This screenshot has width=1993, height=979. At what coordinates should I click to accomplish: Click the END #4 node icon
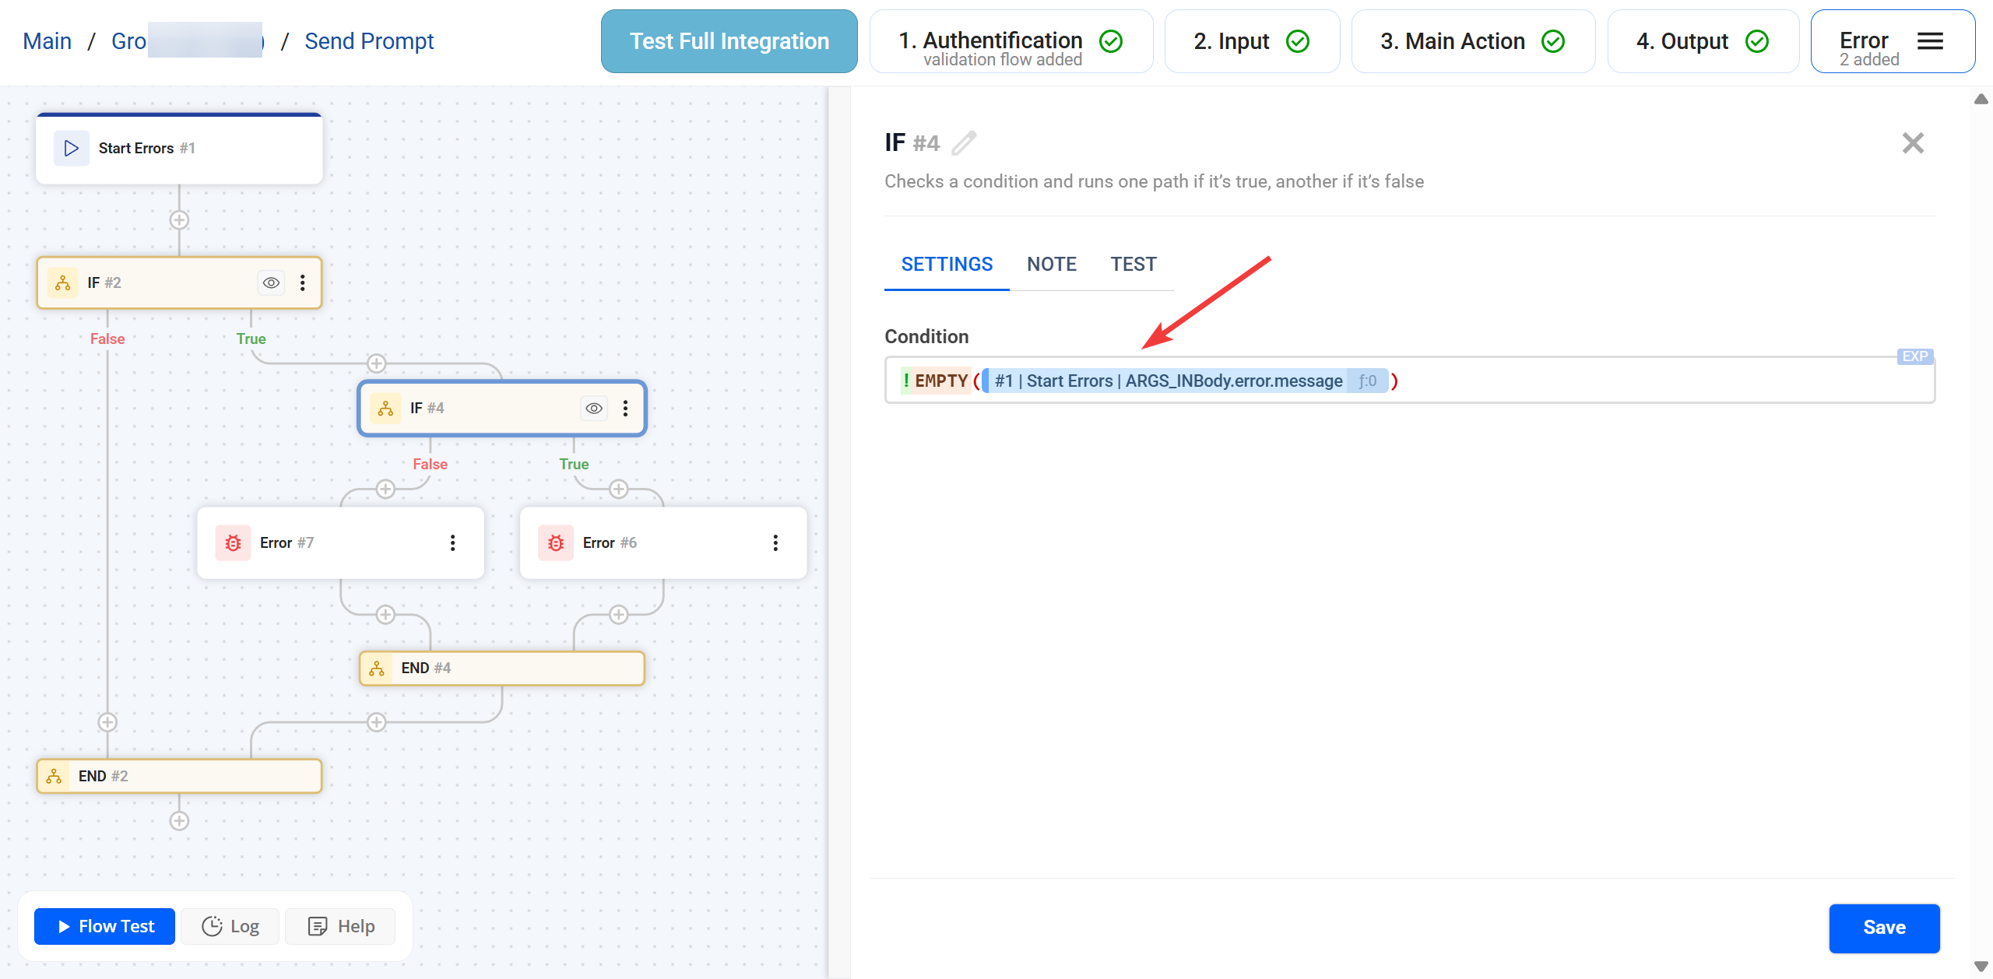coord(377,668)
